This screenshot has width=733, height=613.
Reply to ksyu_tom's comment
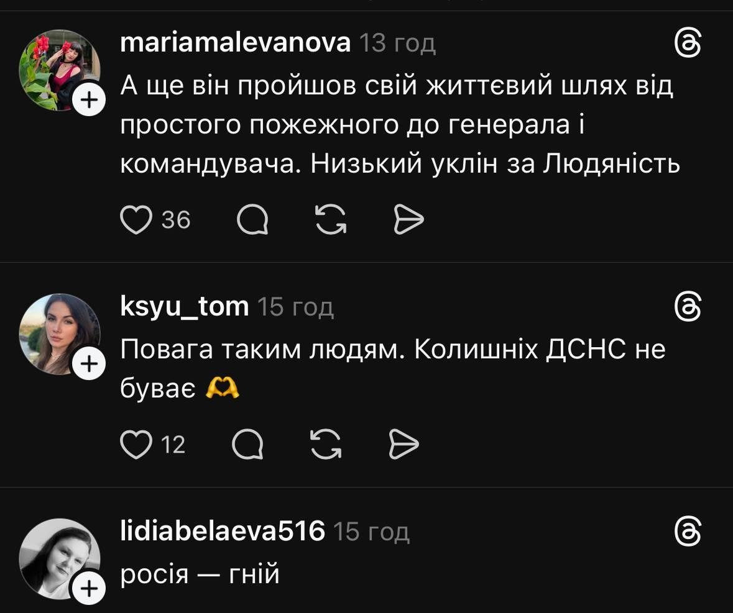coord(247,445)
